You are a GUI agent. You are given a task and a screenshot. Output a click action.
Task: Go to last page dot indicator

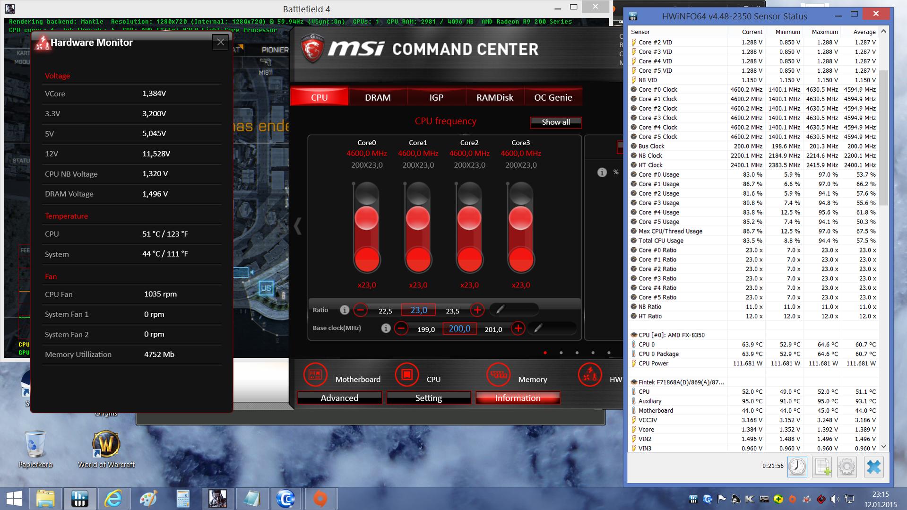tap(609, 353)
